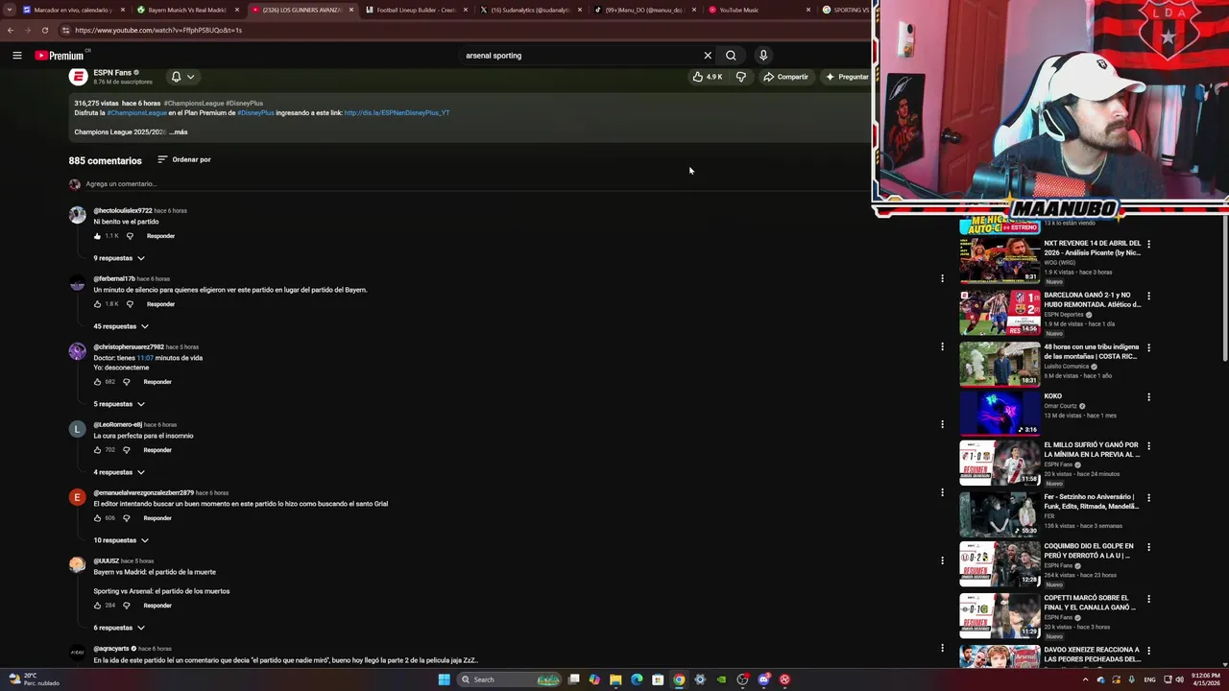Open the 'NXT REVENGE 14 DE ABRIL' video thumbnail
Image resolution: width=1229 pixels, height=691 pixels.
click(1000, 260)
